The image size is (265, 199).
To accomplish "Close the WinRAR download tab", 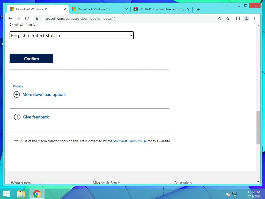I will click(188, 9).
